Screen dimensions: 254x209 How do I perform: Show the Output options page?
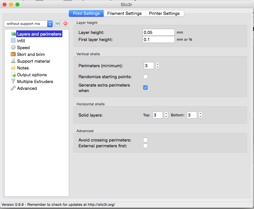click(x=32, y=75)
